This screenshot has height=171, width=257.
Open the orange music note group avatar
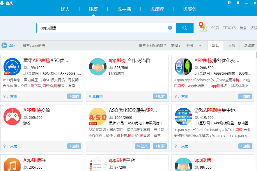(x=12, y=165)
